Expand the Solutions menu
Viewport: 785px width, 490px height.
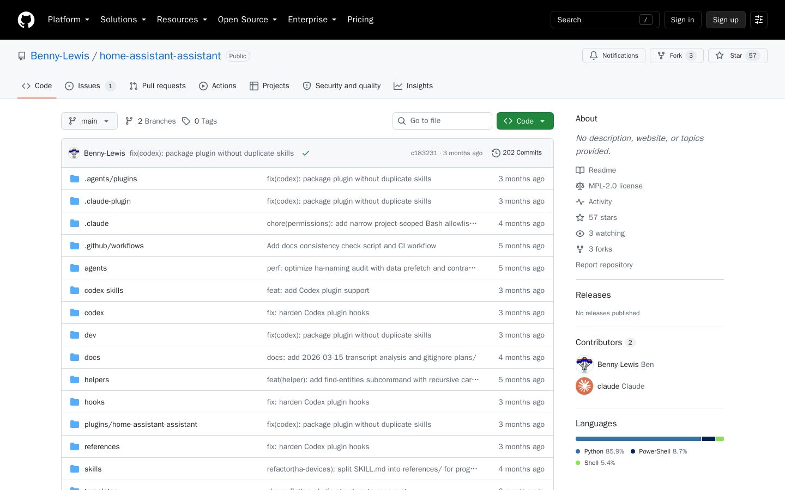tap(123, 20)
